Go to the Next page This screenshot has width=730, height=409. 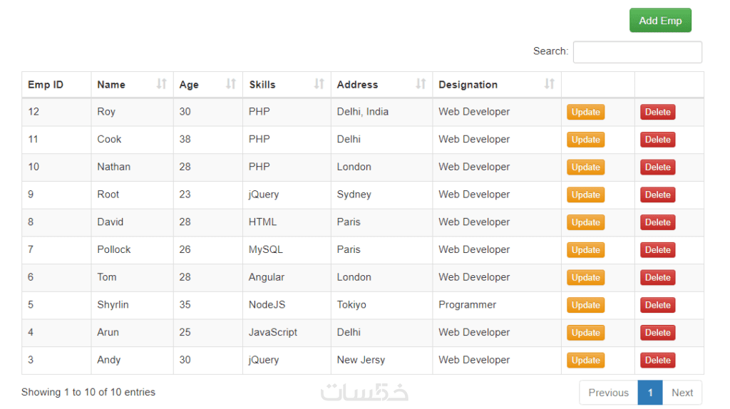pyautogui.click(x=682, y=393)
